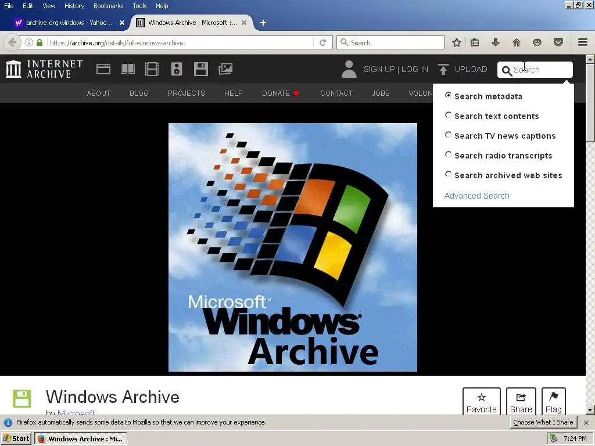Click the Advanced Search link
Screen dimensions: 595x446
coord(476,196)
